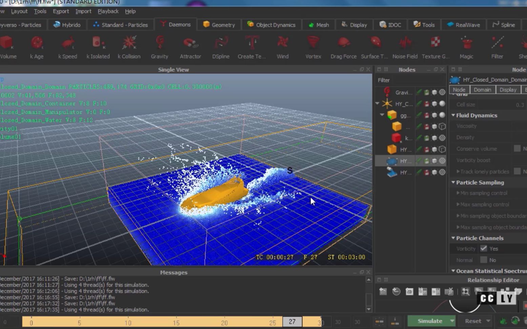This screenshot has height=329, width=527.
Task: Select the DSpline daemon tool
Action: coord(220,47)
